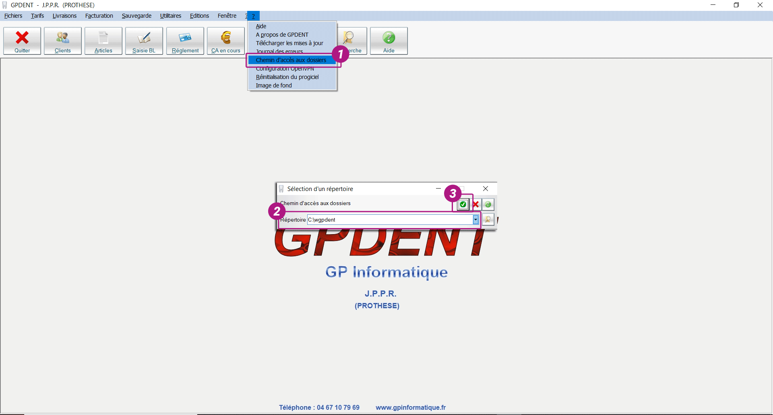This screenshot has height=415, width=773.
Task: Close the Sélection d'un répertoire dialog
Action: (486, 189)
